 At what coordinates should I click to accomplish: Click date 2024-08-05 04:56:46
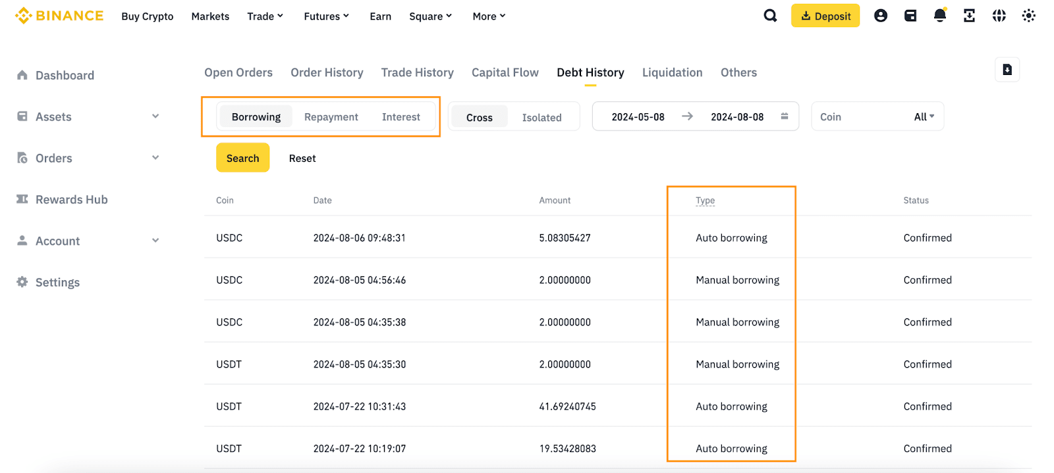pos(359,280)
